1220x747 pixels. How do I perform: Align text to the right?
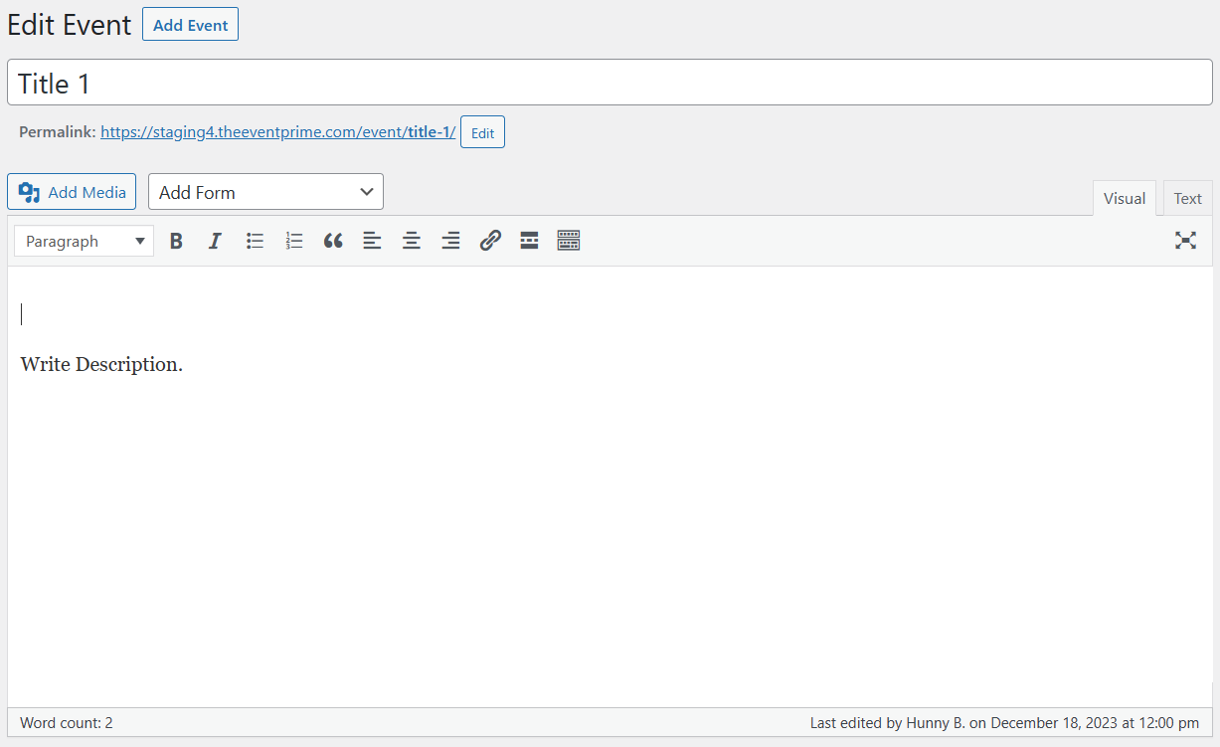coord(450,241)
